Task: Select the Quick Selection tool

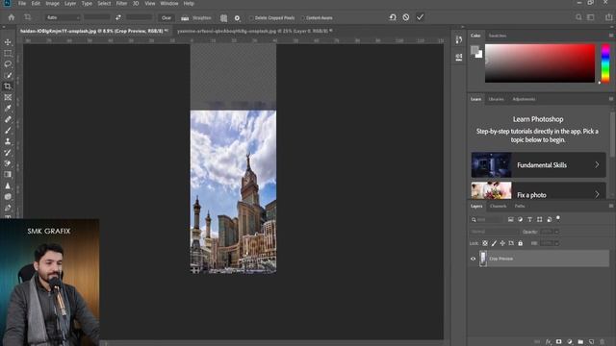Action: coord(8,75)
